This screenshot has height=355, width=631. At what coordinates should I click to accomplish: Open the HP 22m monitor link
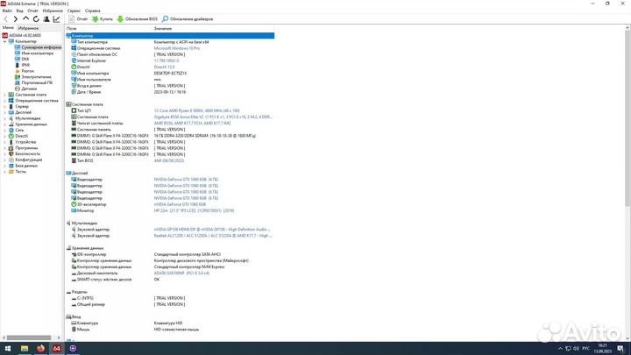tap(194, 210)
